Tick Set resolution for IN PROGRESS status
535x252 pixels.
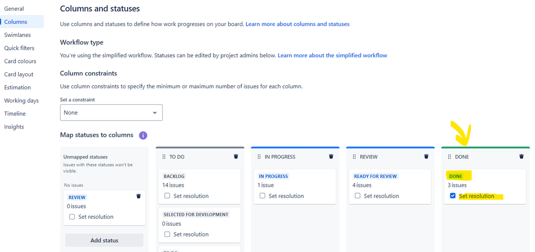click(262, 196)
